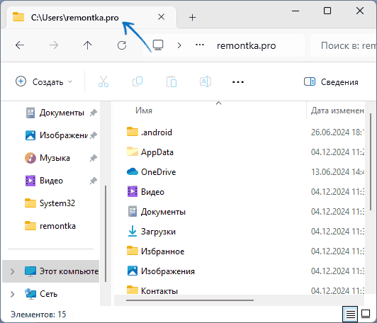The height and width of the screenshot is (323, 377).
Task: Click the computer icon in address bar
Action: [x=158, y=45]
